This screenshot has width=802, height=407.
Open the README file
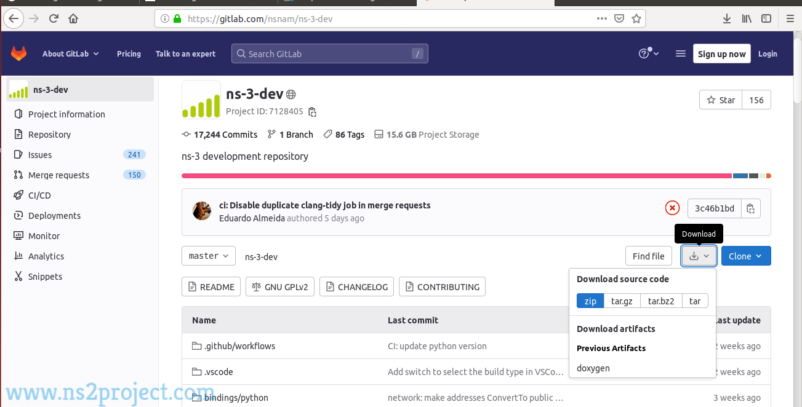coord(211,287)
